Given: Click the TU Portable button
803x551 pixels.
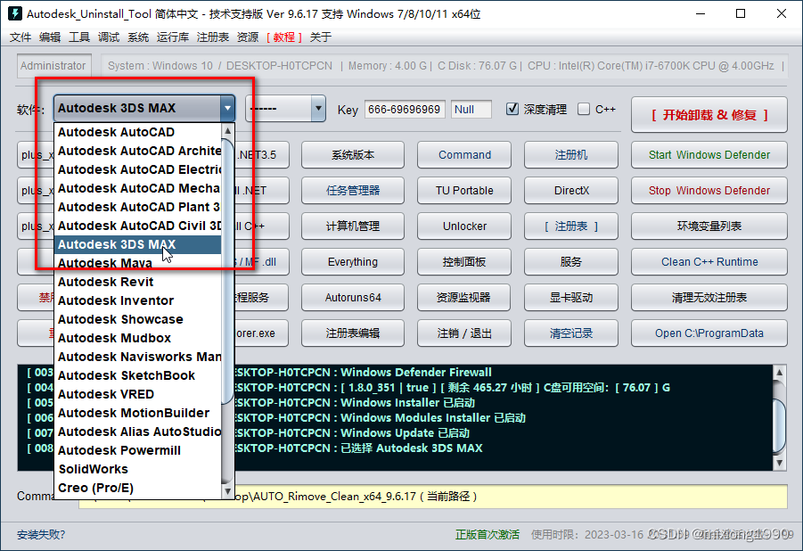Looking at the screenshot, I should 464,190.
